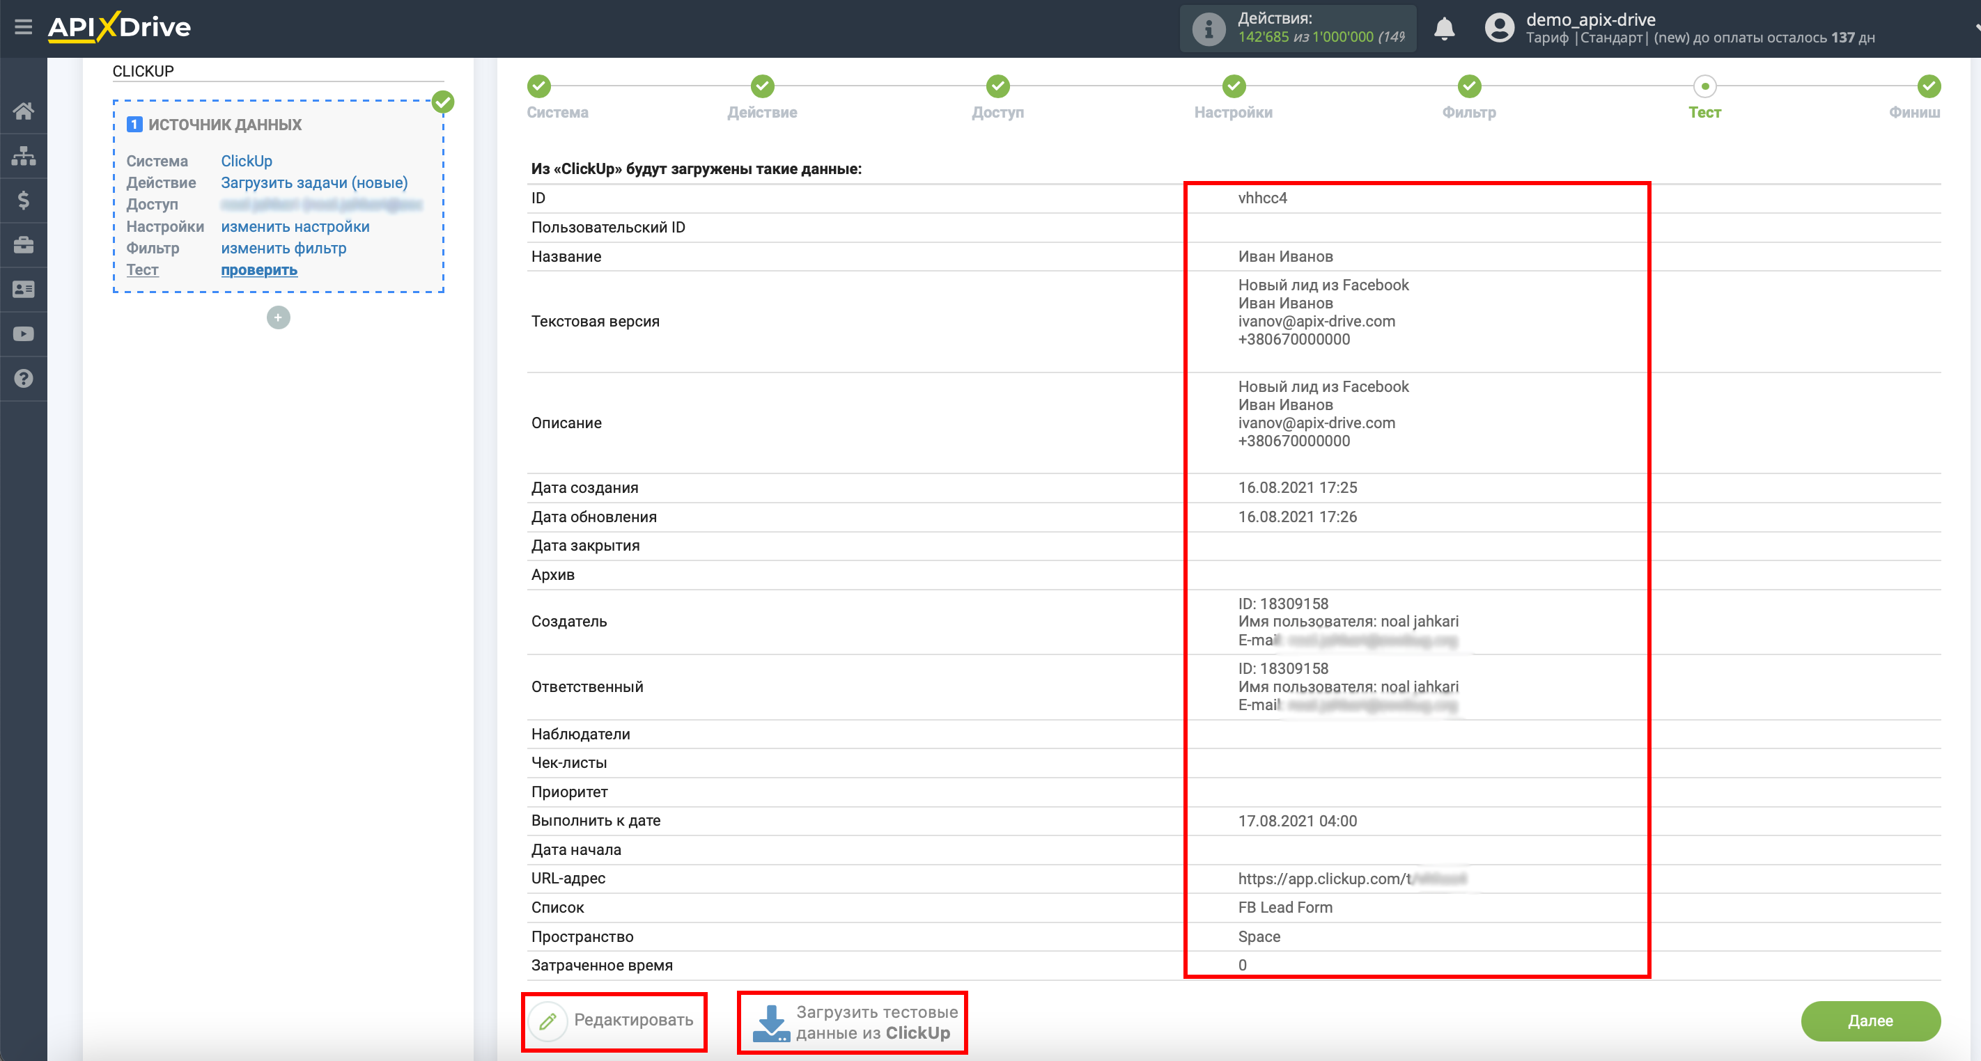The image size is (1981, 1061).
Task: Click the CLICKUP connection title
Action: pos(143,71)
